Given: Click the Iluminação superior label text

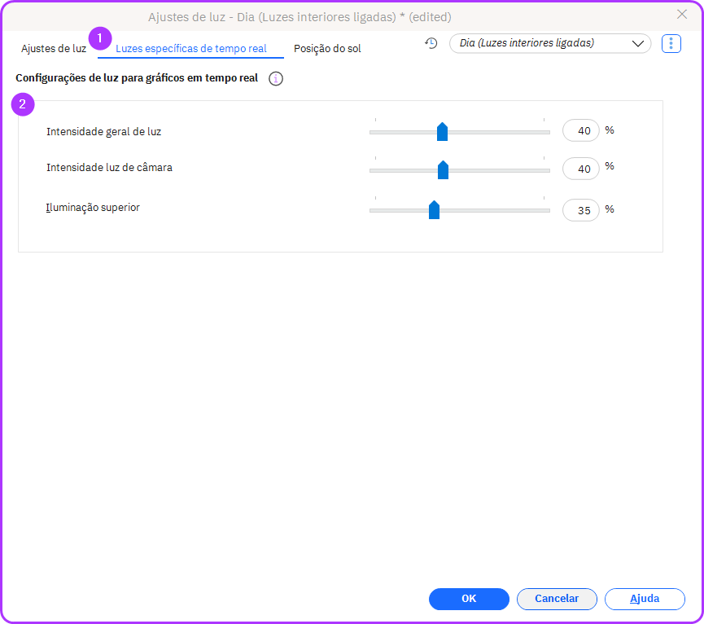Looking at the screenshot, I should pos(93,208).
